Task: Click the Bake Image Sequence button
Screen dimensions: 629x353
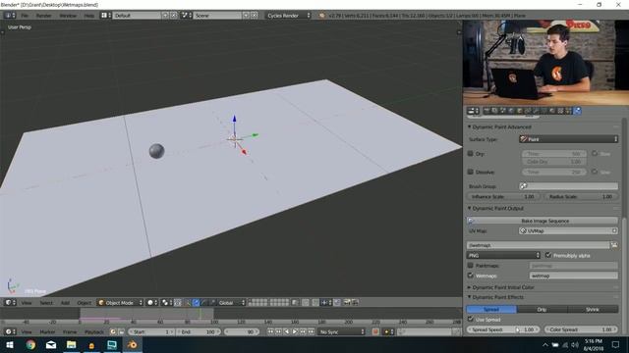Action: tap(543, 221)
